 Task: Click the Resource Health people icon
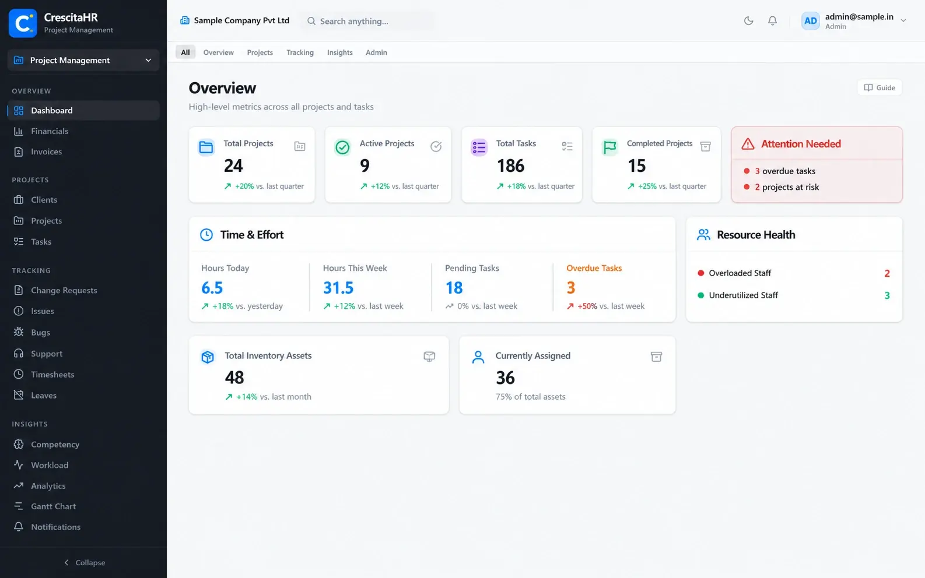(x=703, y=235)
